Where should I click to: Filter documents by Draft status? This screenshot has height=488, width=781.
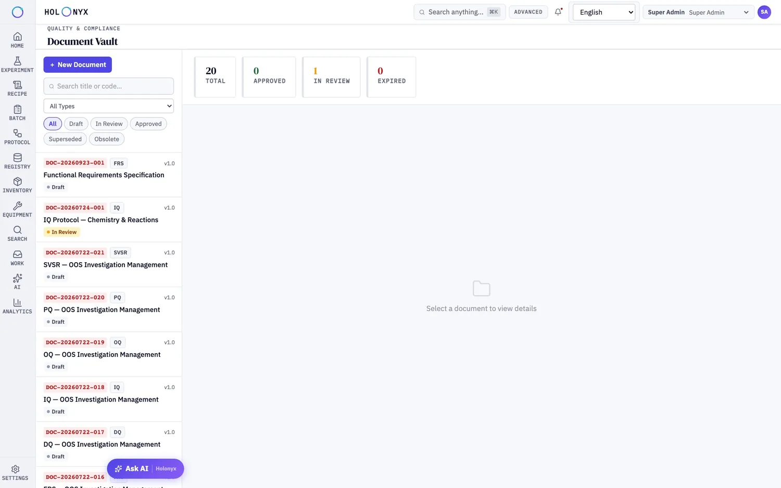(76, 124)
